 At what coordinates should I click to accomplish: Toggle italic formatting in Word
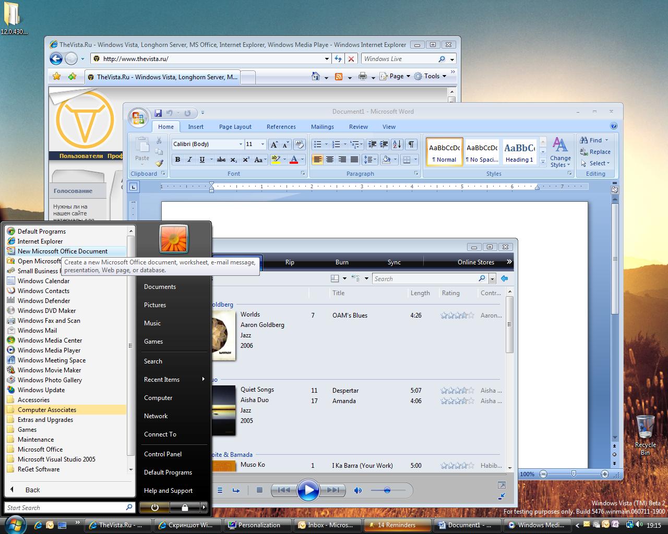[x=189, y=160]
